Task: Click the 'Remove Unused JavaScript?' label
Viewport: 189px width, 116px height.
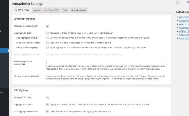Action: coord(26,76)
